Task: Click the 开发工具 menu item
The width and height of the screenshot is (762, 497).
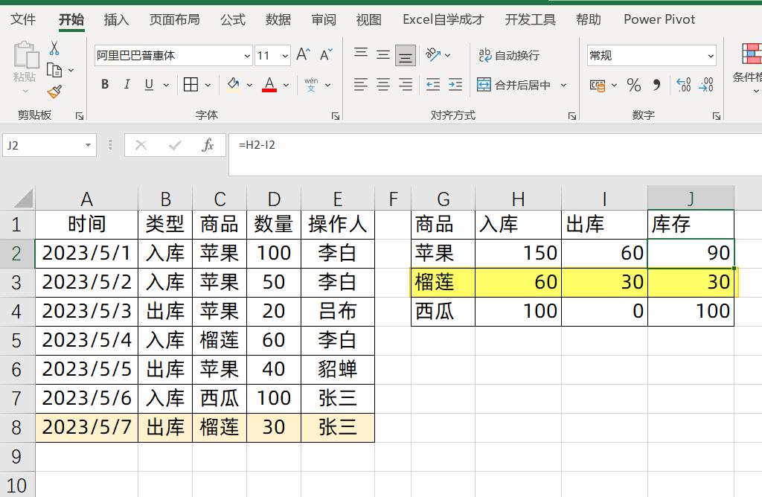Action: click(x=529, y=19)
